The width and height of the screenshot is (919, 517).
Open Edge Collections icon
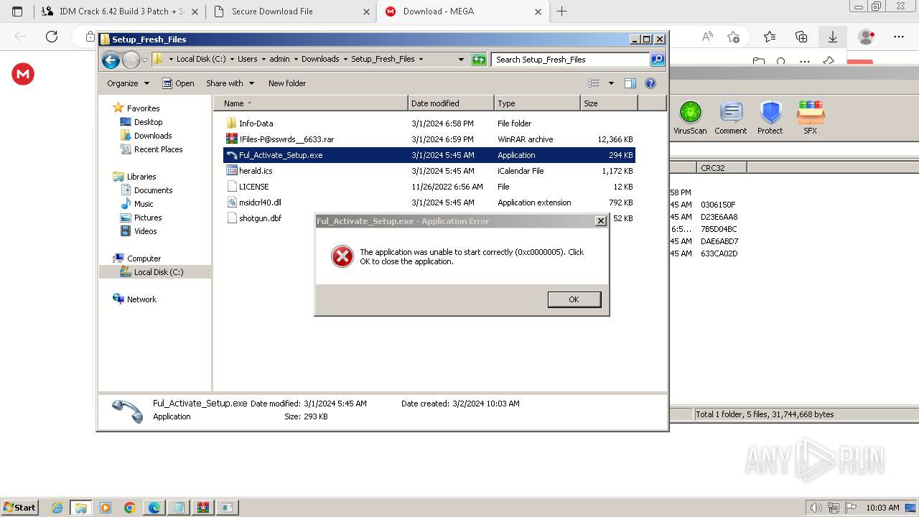click(x=801, y=37)
